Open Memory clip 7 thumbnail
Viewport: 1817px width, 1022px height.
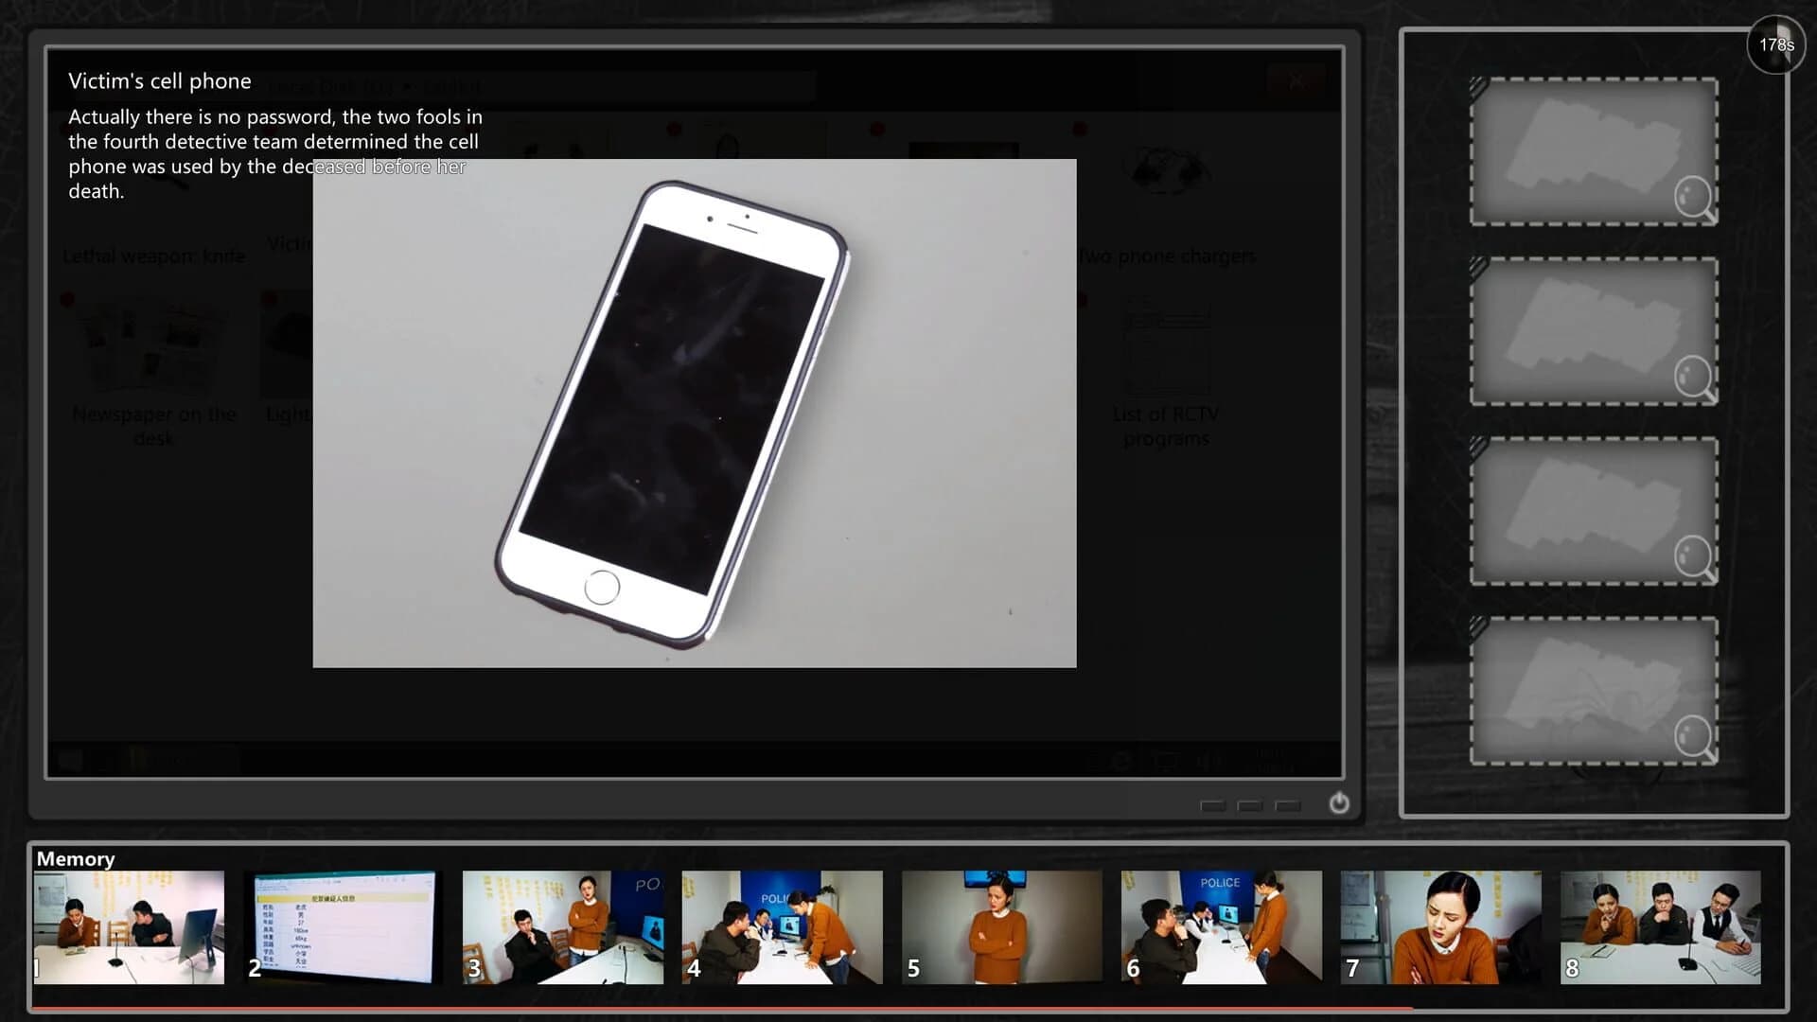coord(1440,927)
